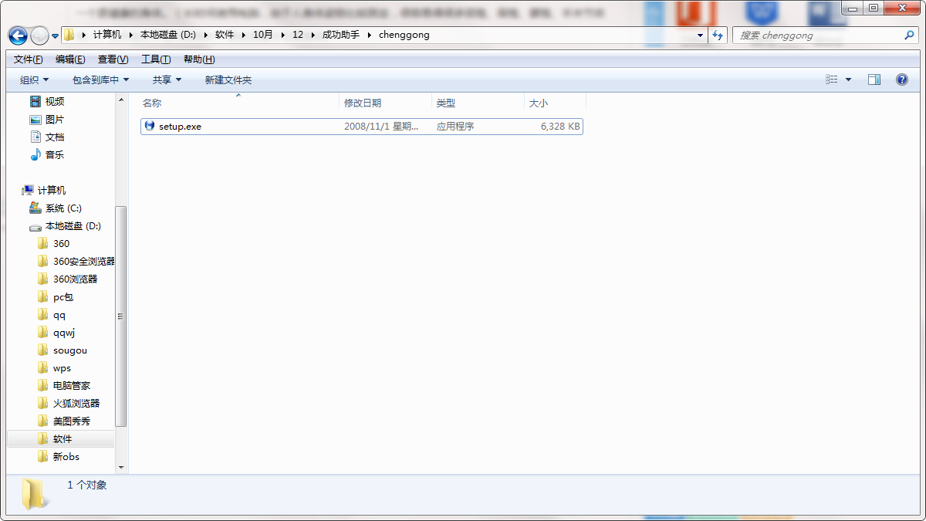
Task: Sort by the 大小 column header
Action: pyautogui.click(x=555, y=103)
